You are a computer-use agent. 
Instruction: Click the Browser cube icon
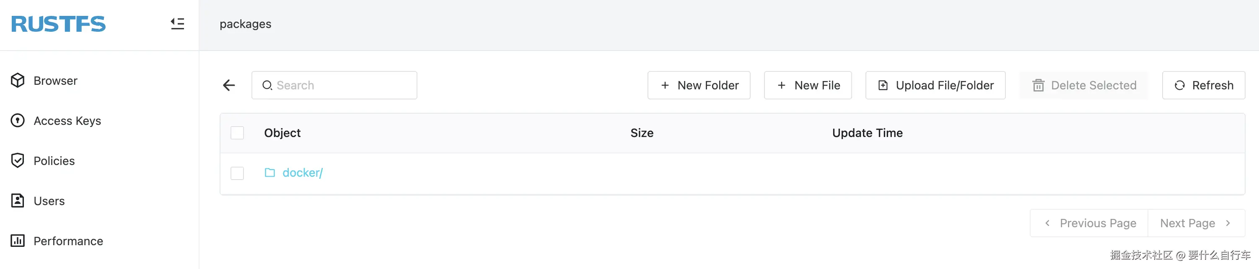18,80
